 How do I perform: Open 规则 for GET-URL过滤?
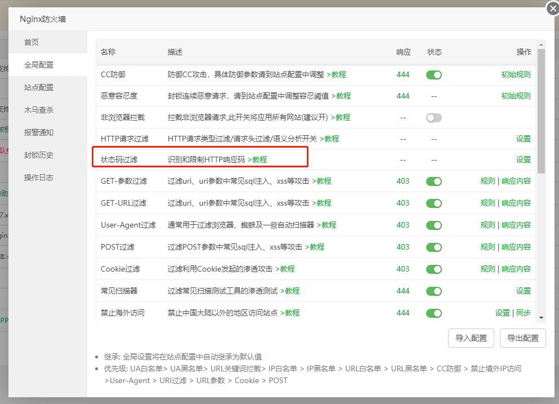tap(488, 203)
